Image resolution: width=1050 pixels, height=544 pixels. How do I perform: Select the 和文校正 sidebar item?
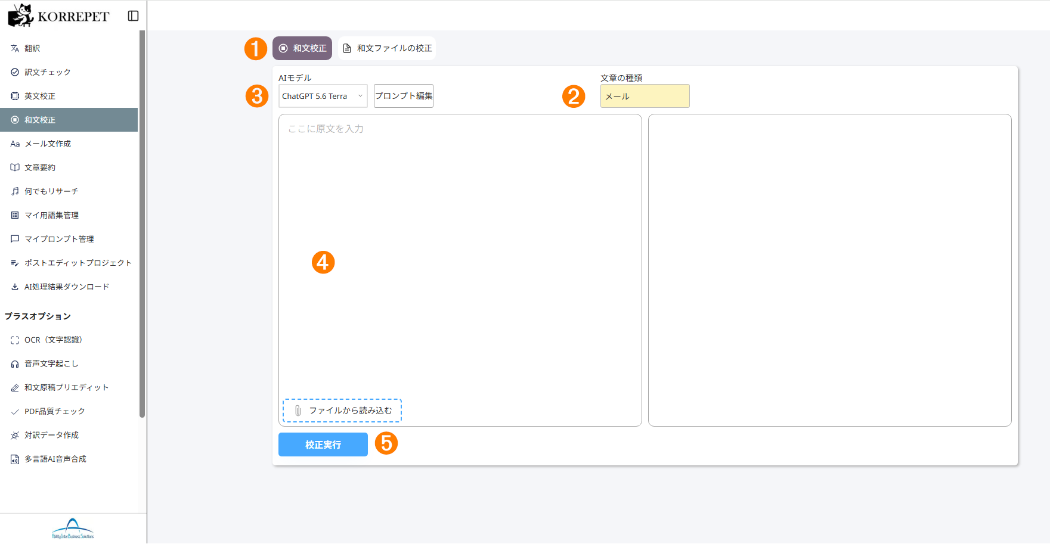click(69, 120)
